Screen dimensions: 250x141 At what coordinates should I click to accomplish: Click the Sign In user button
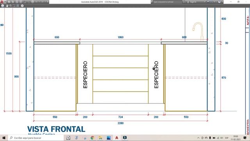point(192,2)
